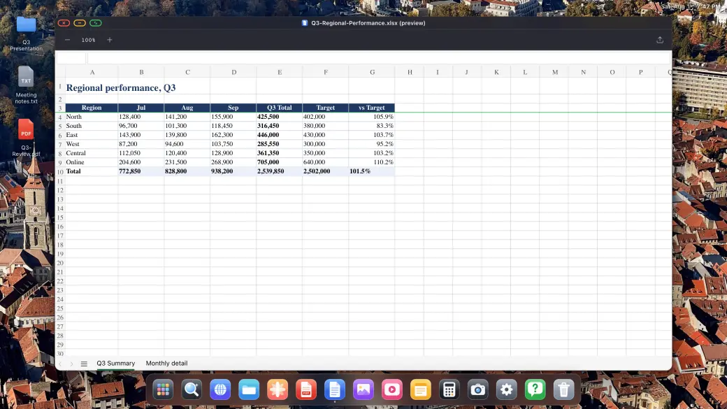The image size is (727, 409).
Task: Select Online target 640,000 cell
Action: click(x=326, y=162)
